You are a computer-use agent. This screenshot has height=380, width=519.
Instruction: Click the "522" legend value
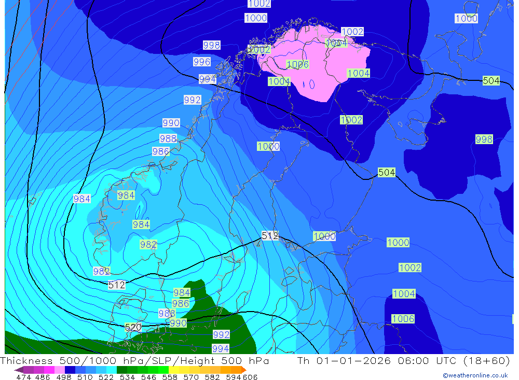(x=106, y=377)
